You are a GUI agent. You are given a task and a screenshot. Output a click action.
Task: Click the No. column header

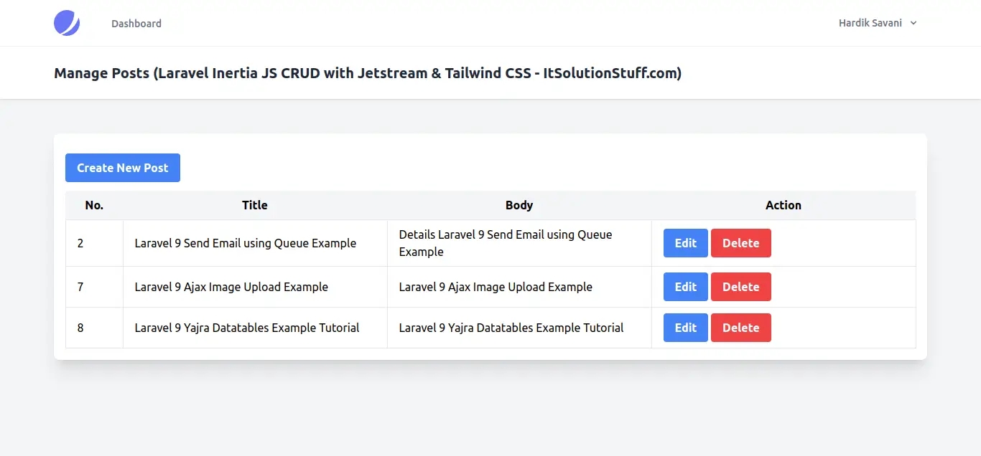click(x=94, y=205)
